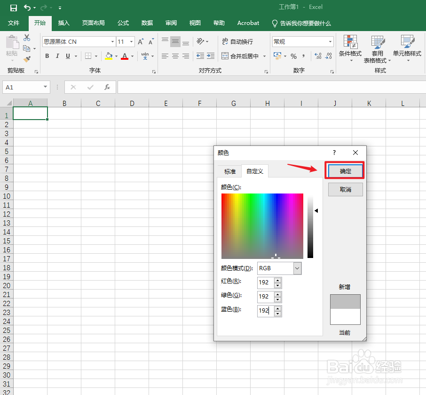Image resolution: width=426 pixels, height=395 pixels.
Task: Apply comma thousands separator style
Action: click(x=303, y=56)
